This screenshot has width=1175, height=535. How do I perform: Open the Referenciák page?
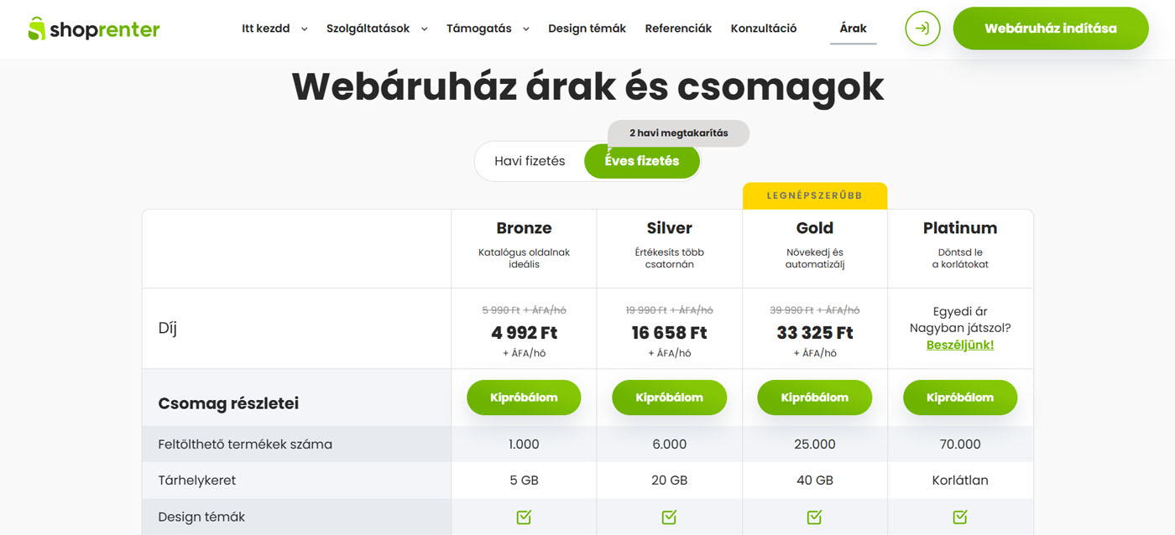point(678,29)
